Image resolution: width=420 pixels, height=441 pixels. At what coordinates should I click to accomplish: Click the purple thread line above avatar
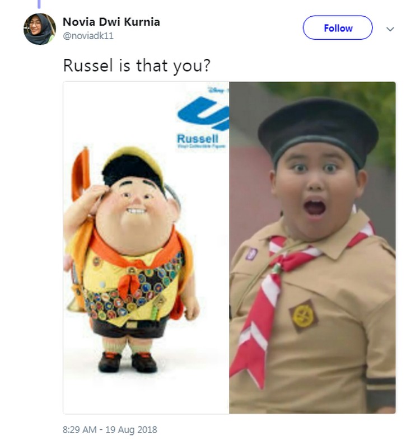(x=39, y=4)
